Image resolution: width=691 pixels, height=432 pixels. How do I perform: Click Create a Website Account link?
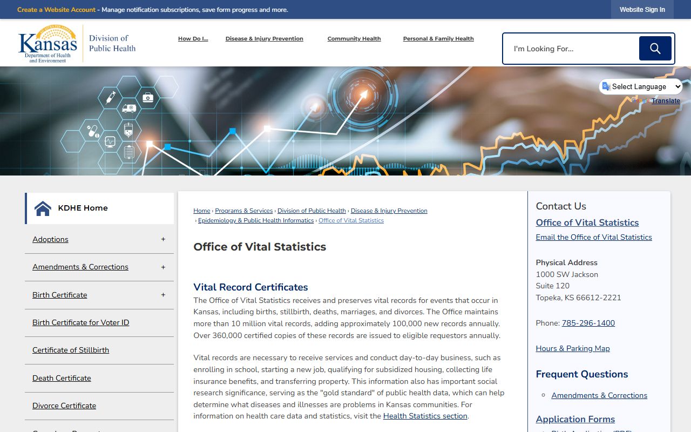pos(56,10)
